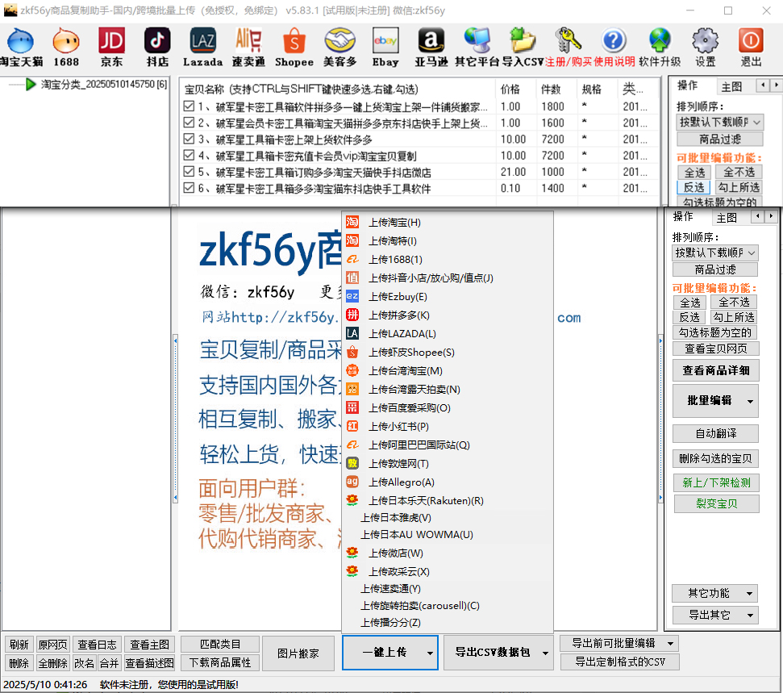The height and width of the screenshot is (693, 783).
Task: Uncheck product row 6 checkbox
Action: click(189, 188)
